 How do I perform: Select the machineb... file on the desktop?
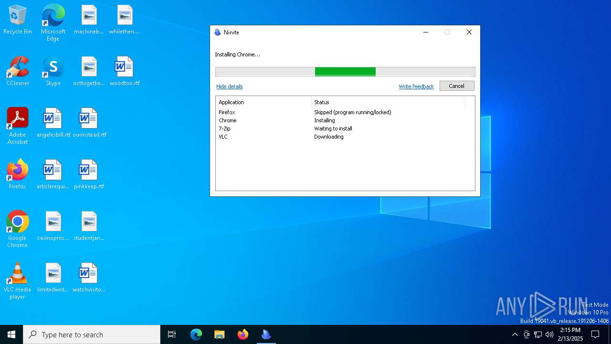click(89, 20)
